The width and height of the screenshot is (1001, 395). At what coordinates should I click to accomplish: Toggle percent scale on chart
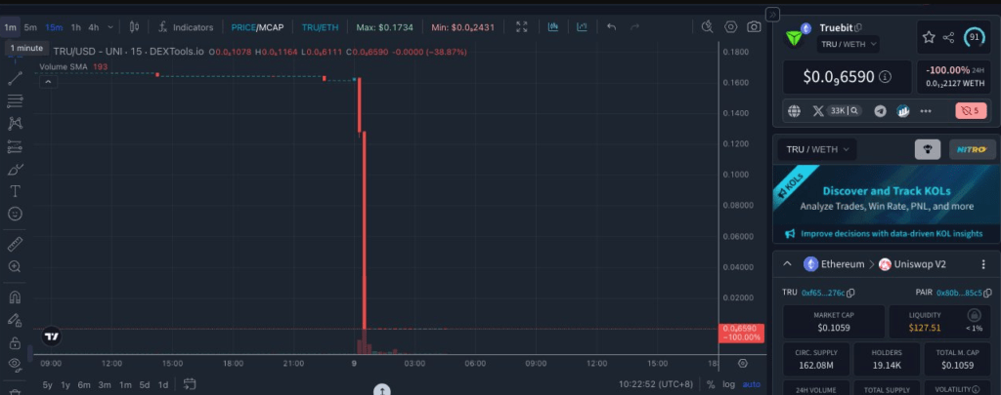[x=711, y=384]
